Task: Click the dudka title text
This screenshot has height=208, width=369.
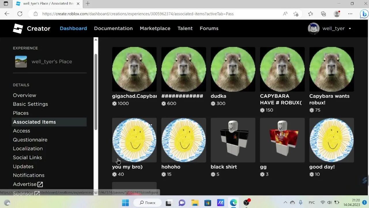Action: (219, 96)
